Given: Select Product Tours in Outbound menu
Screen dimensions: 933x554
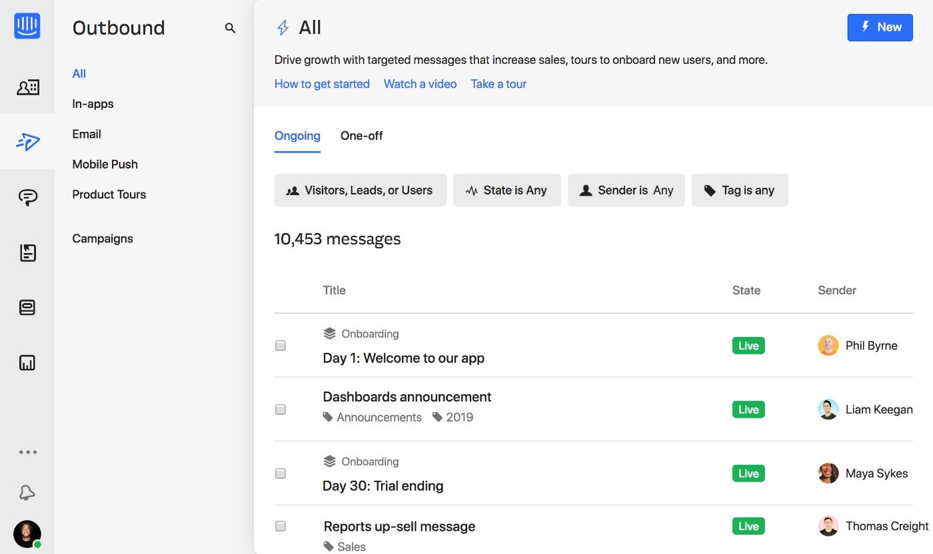Looking at the screenshot, I should point(109,194).
